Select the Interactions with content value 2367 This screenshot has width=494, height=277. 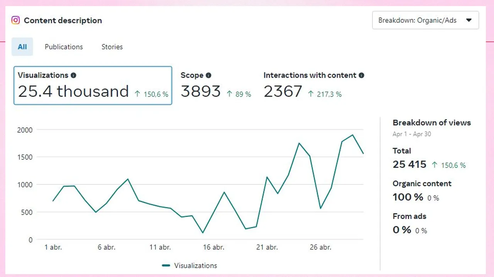pyautogui.click(x=283, y=92)
